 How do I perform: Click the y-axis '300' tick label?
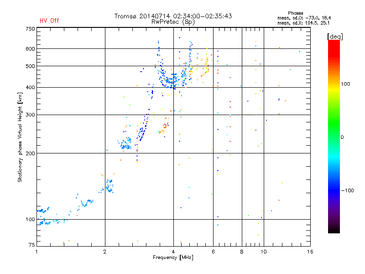[30, 115]
